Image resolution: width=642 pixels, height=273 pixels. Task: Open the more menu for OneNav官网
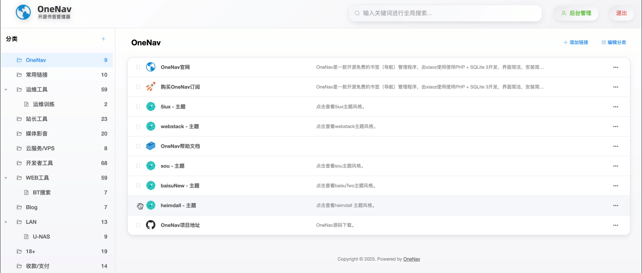click(x=616, y=67)
